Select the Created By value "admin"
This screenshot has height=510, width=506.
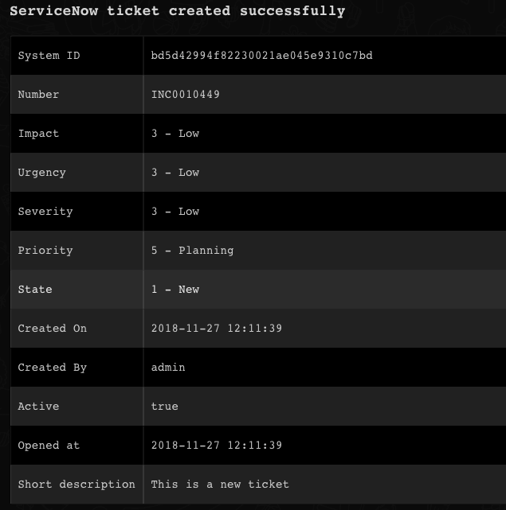pos(168,368)
